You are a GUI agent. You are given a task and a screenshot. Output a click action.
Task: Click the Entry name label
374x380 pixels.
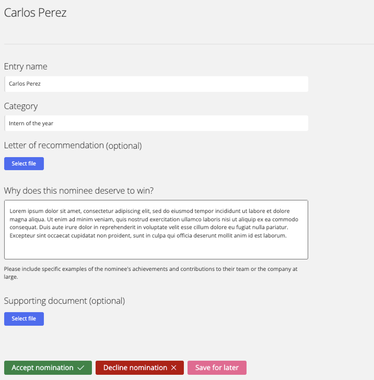pyautogui.click(x=26, y=67)
